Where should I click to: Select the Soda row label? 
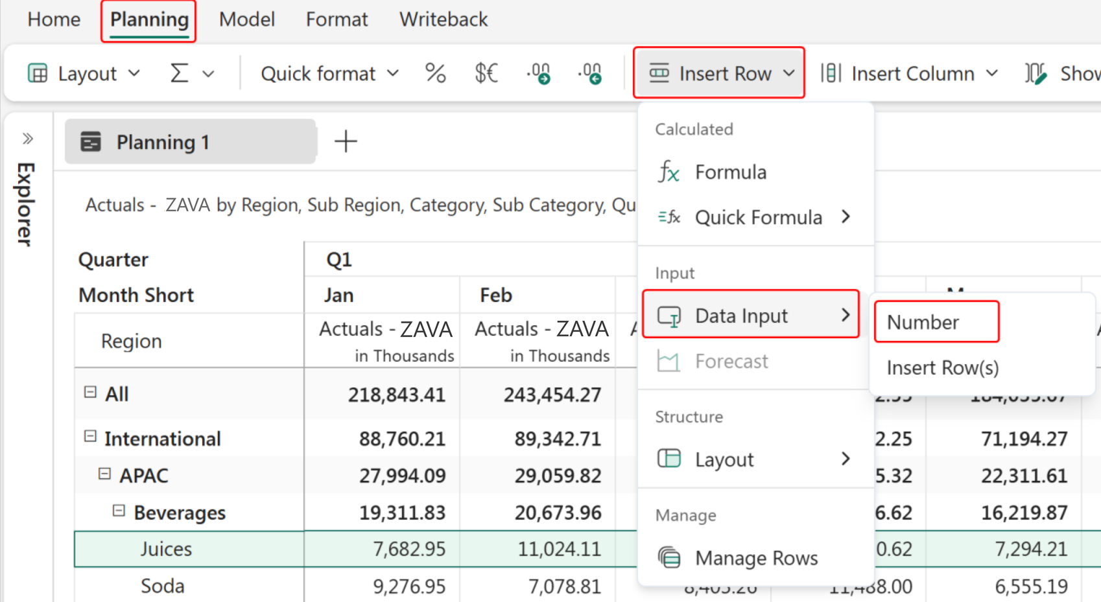(163, 586)
